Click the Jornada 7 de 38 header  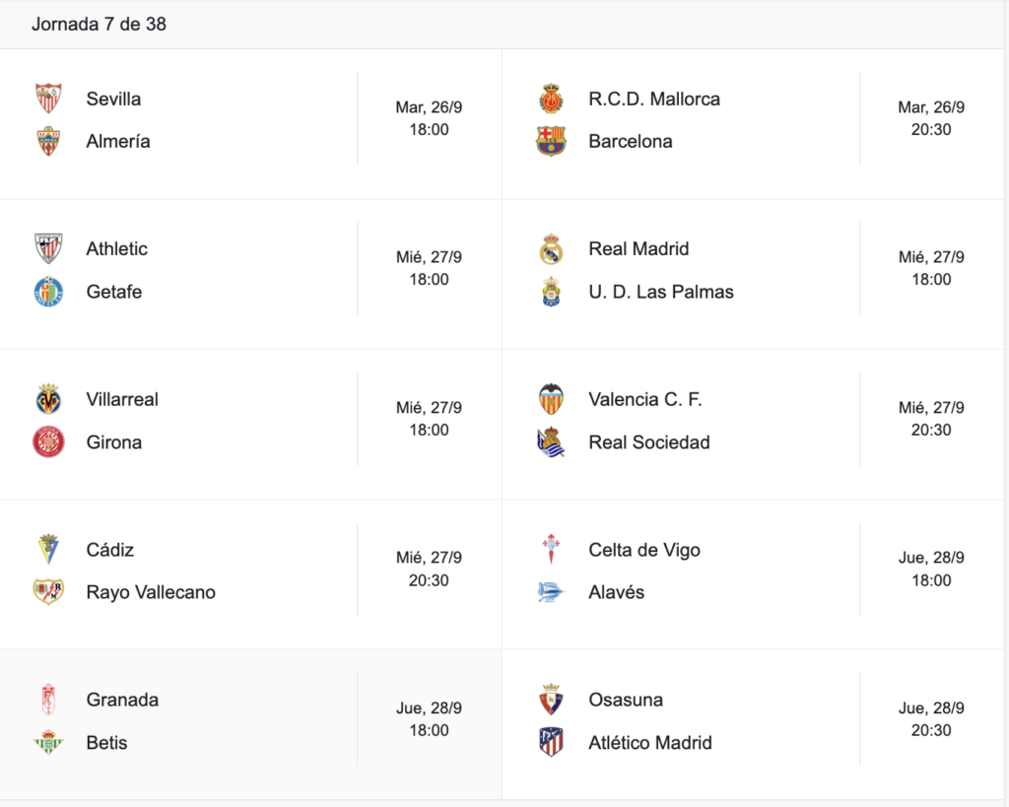pyautogui.click(x=100, y=24)
